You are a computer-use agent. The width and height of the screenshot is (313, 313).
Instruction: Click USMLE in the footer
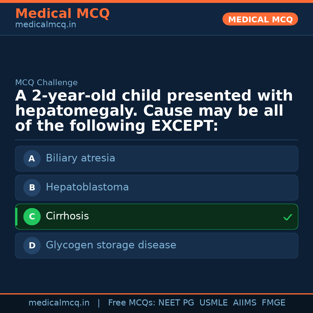coord(213,303)
